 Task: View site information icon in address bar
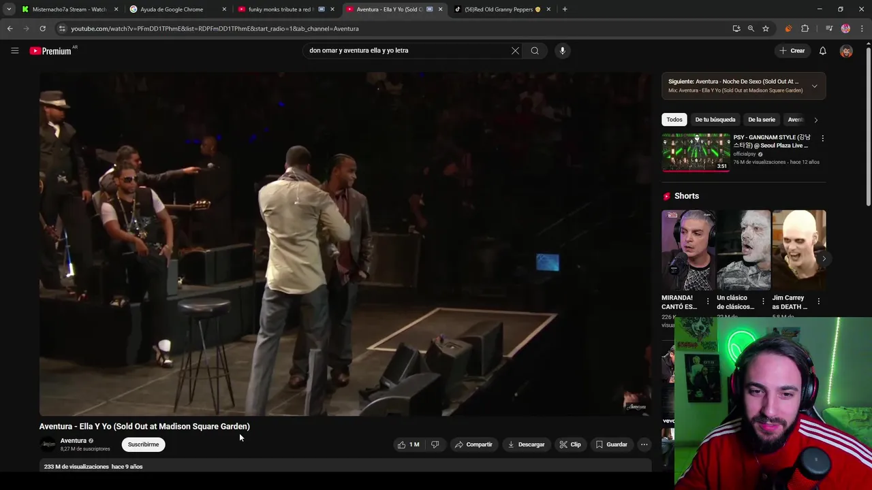(x=62, y=29)
